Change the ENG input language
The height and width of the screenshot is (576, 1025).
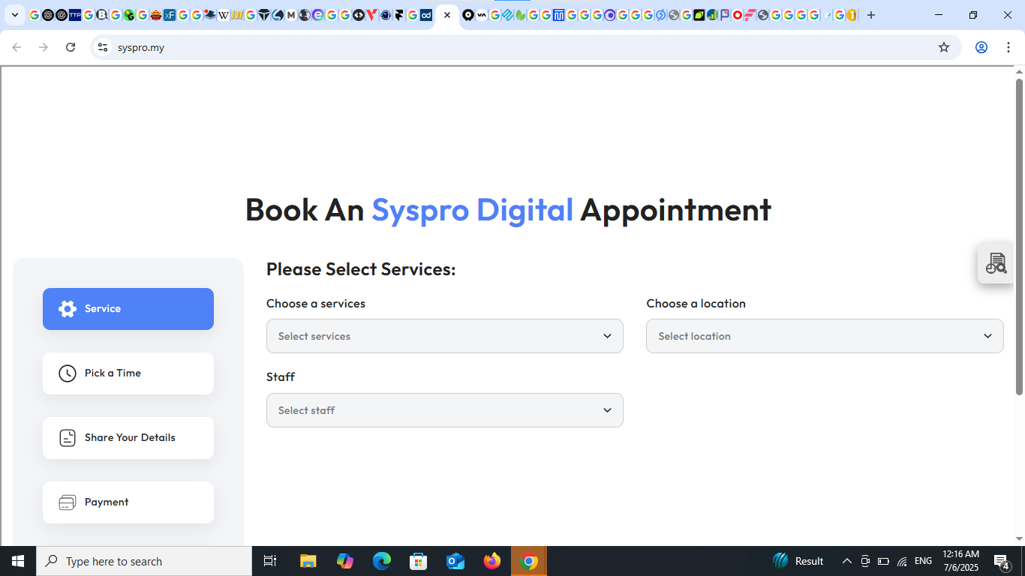tap(924, 561)
